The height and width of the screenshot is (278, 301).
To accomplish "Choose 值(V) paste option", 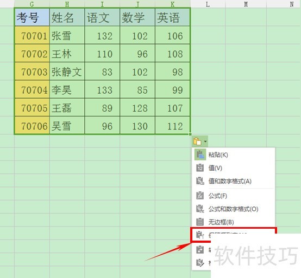I will coord(234,168).
